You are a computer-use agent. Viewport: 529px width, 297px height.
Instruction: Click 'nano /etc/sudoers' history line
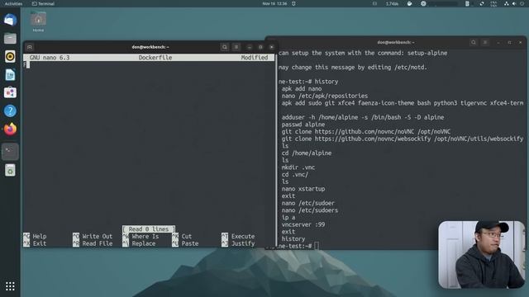(x=310, y=210)
